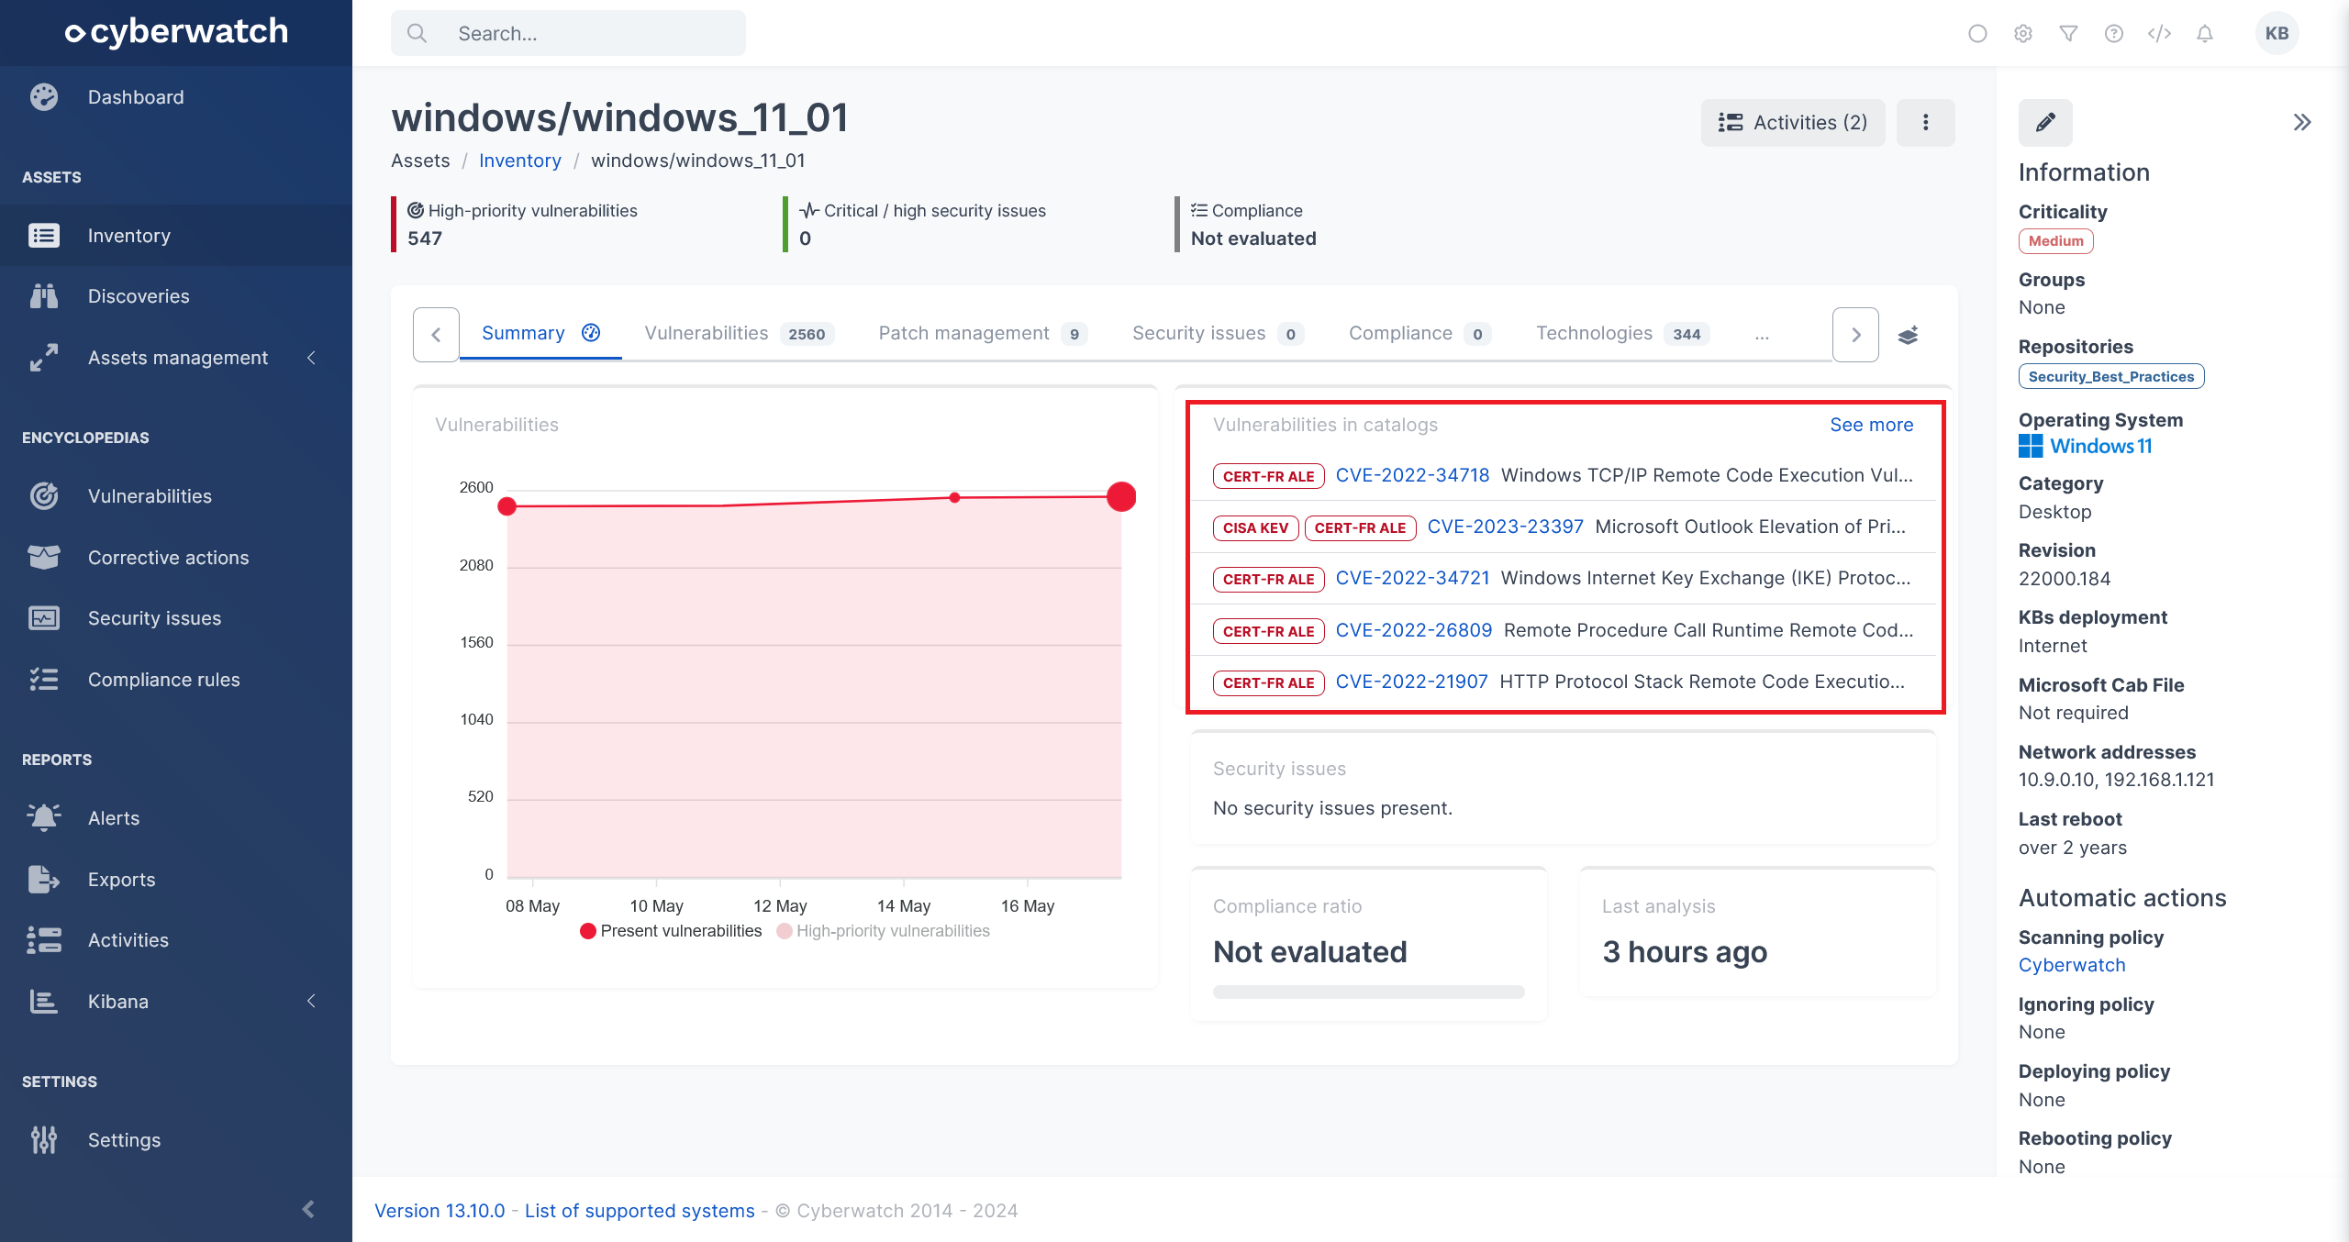
Task: Click the Compliance ratio progress bar
Action: pyautogui.click(x=1368, y=992)
